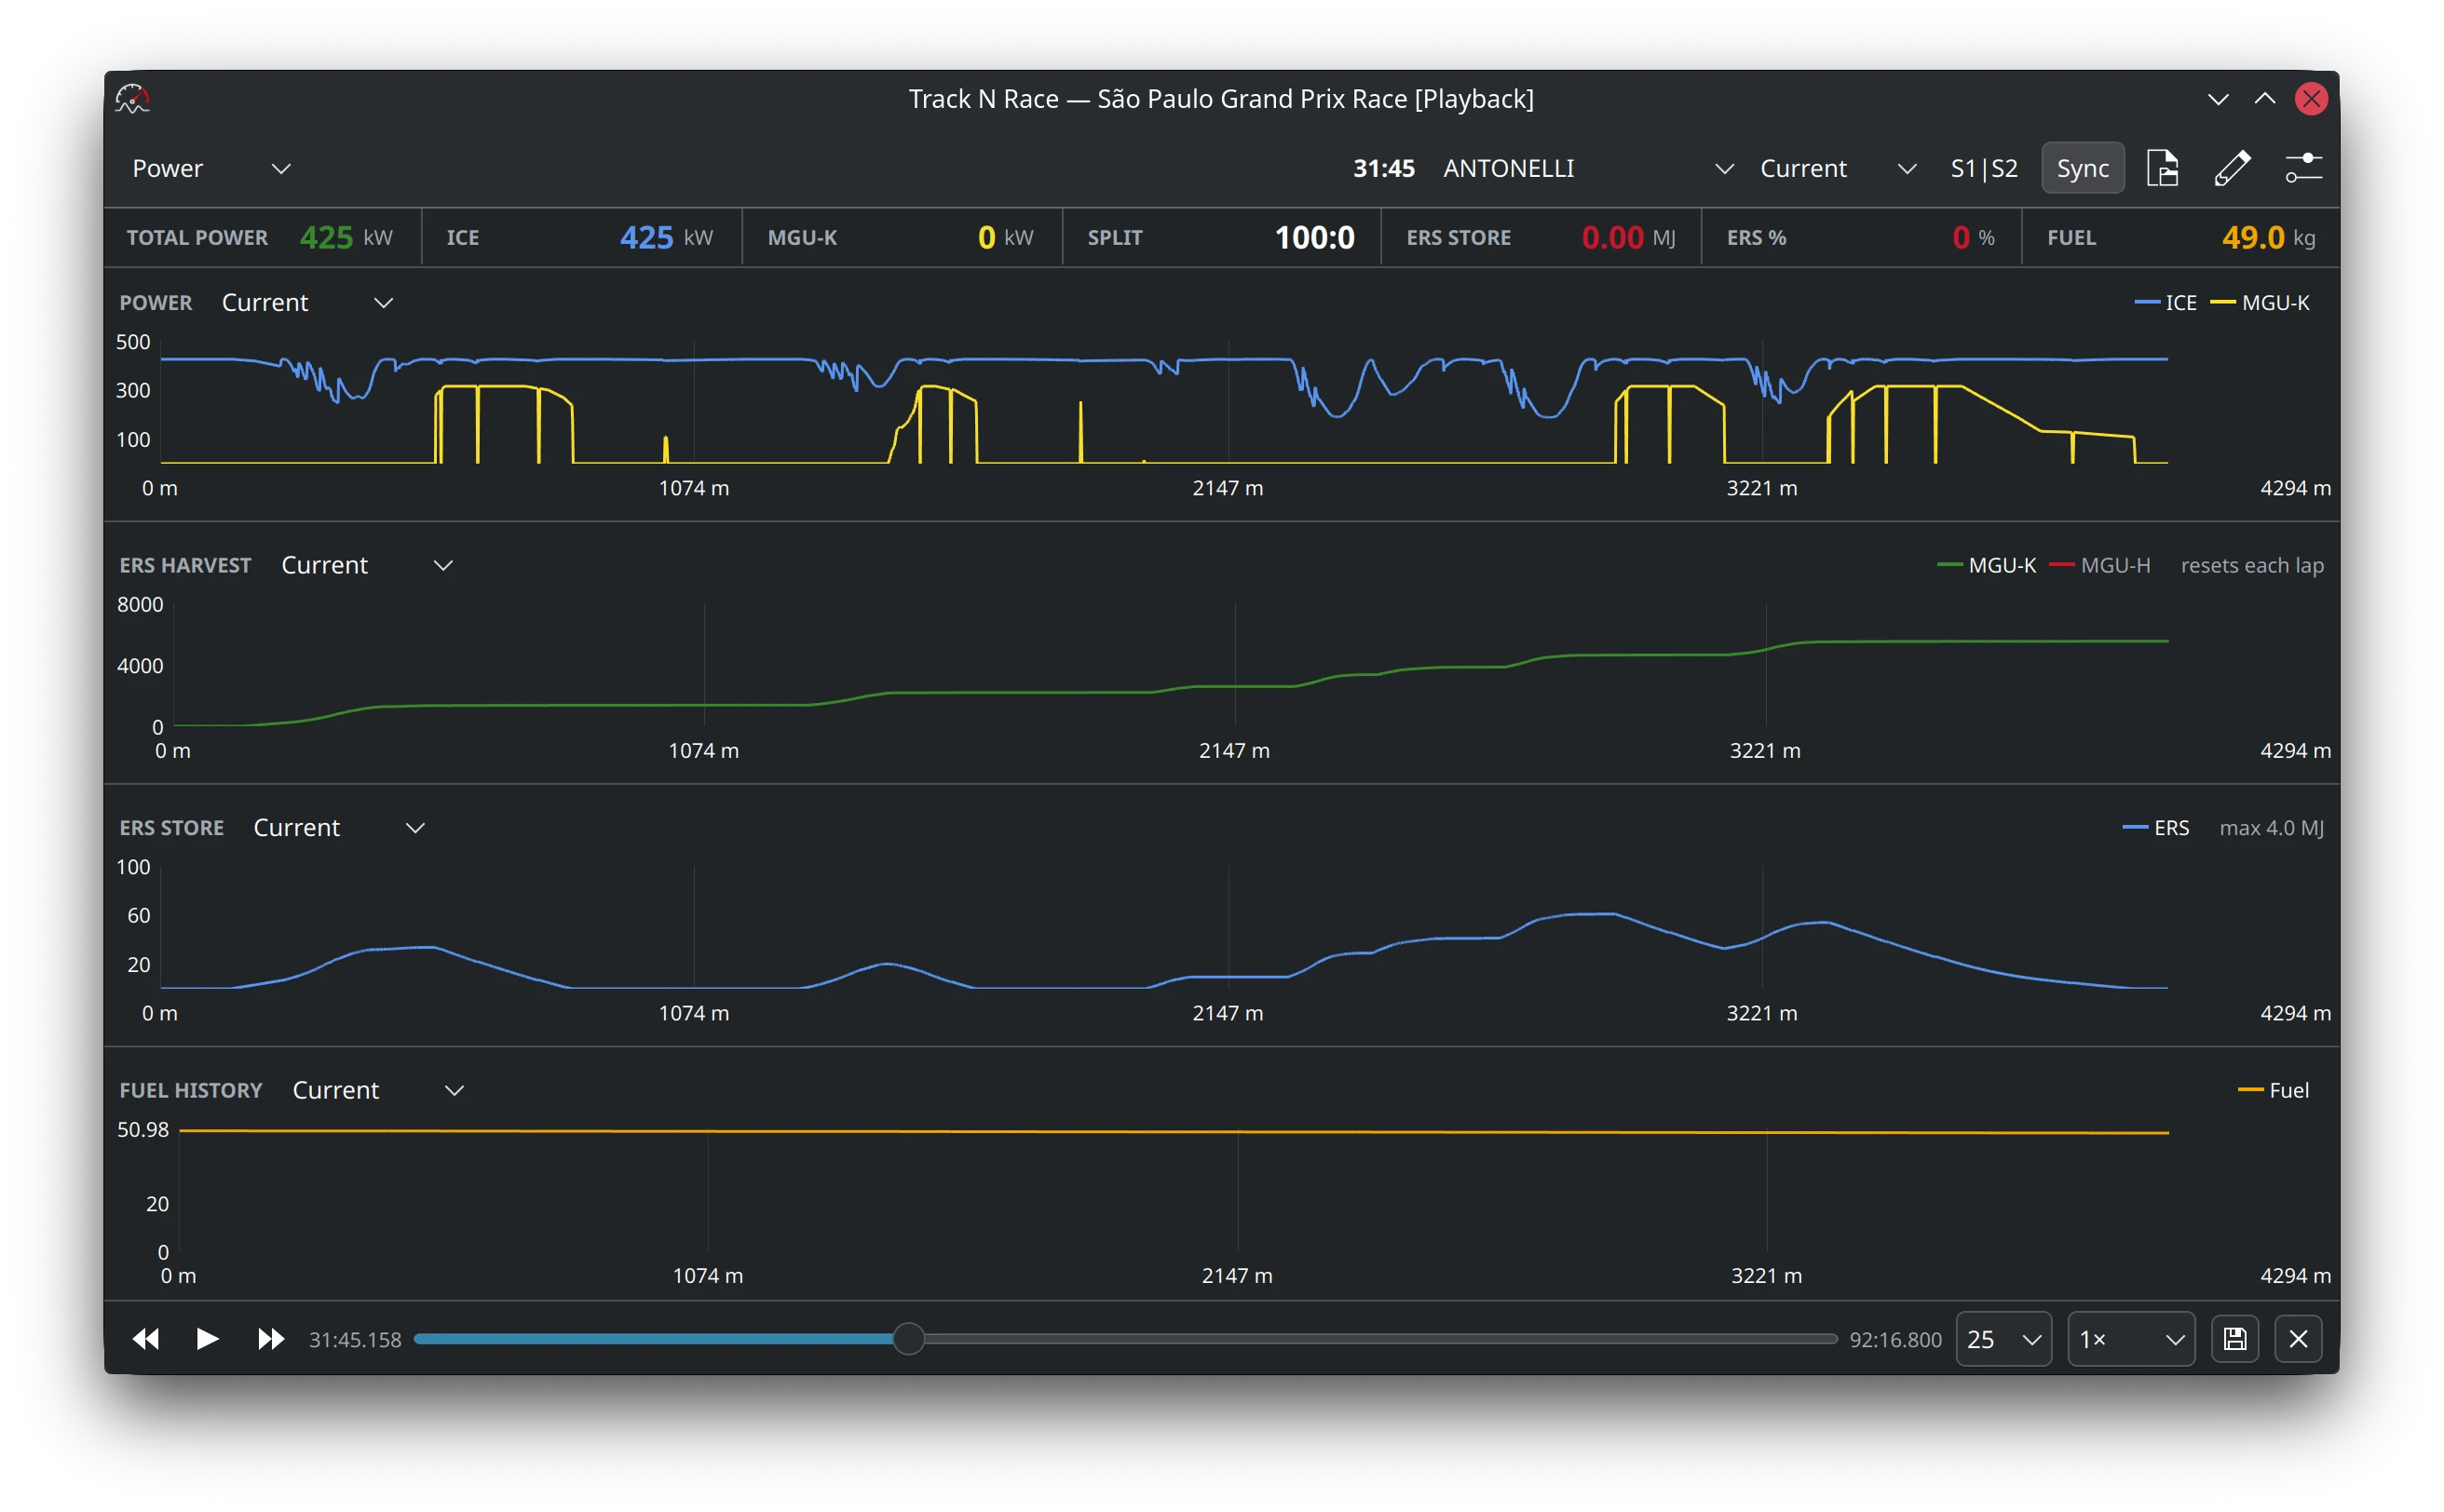Click the playback timeline slider handle
Screen dimensions: 2444x1512
(x=908, y=1339)
